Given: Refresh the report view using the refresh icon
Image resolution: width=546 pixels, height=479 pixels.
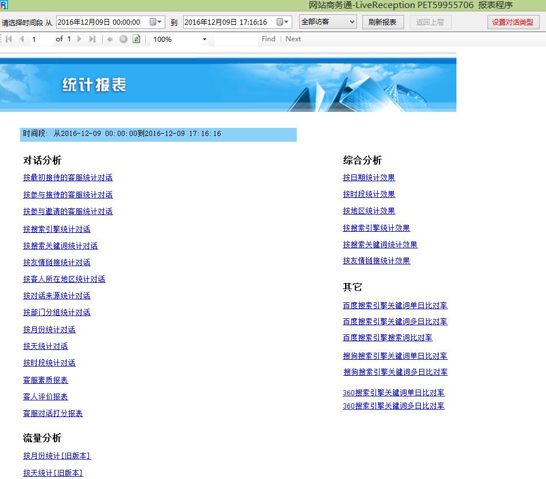Looking at the screenshot, I should tap(137, 39).
